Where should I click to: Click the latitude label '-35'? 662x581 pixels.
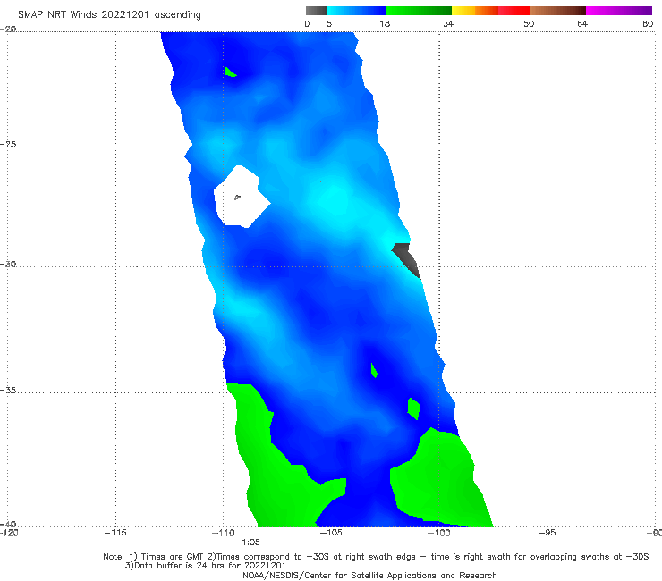(8, 390)
